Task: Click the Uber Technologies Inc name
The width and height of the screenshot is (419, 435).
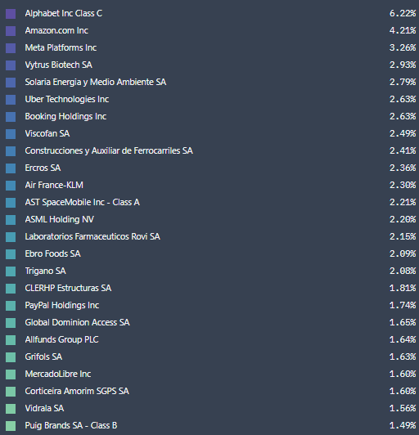Action: (67, 99)
